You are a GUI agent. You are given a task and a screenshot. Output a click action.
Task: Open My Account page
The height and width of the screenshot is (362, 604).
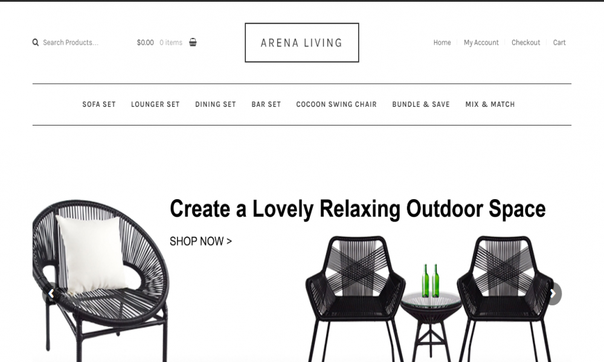point(481,42)
